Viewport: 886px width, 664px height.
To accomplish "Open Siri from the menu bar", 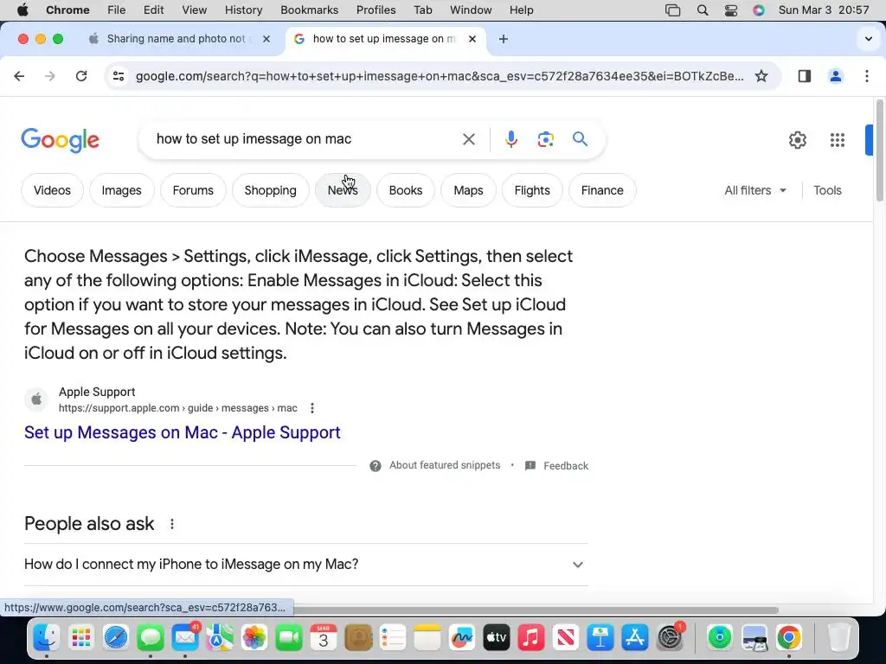I will tap(758, 10).
